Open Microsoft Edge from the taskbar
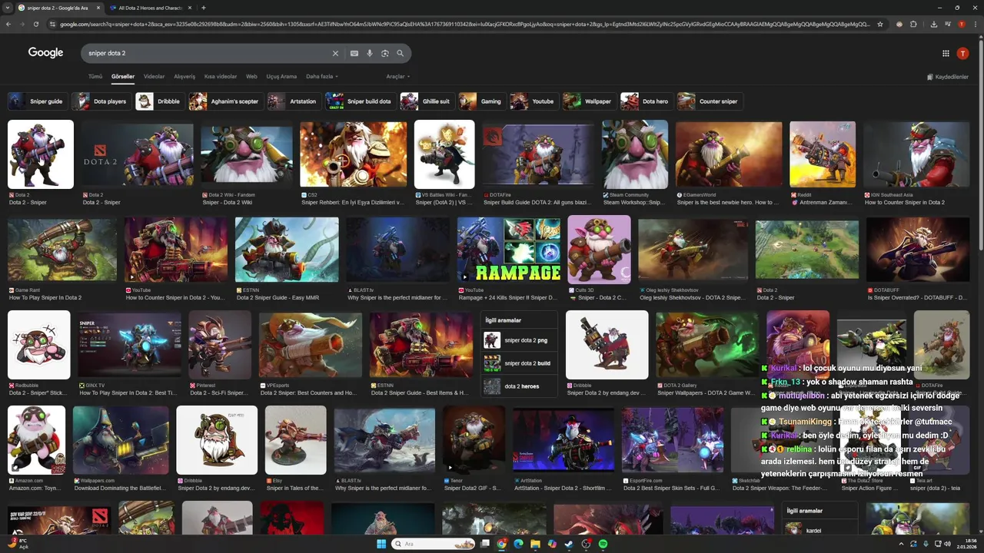Screen dimensions: 984x553 point(518,544)
